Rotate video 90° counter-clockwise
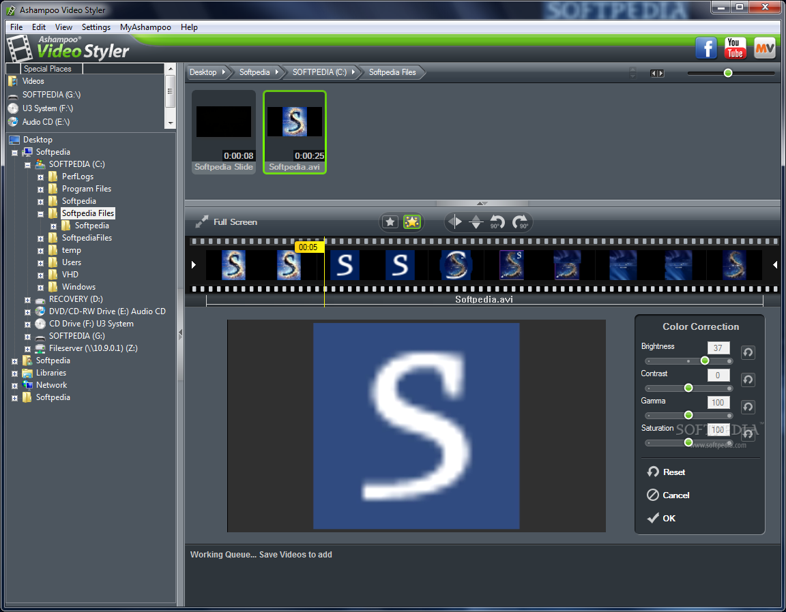Viewport: 786px width, 612px height. (497, 222)
